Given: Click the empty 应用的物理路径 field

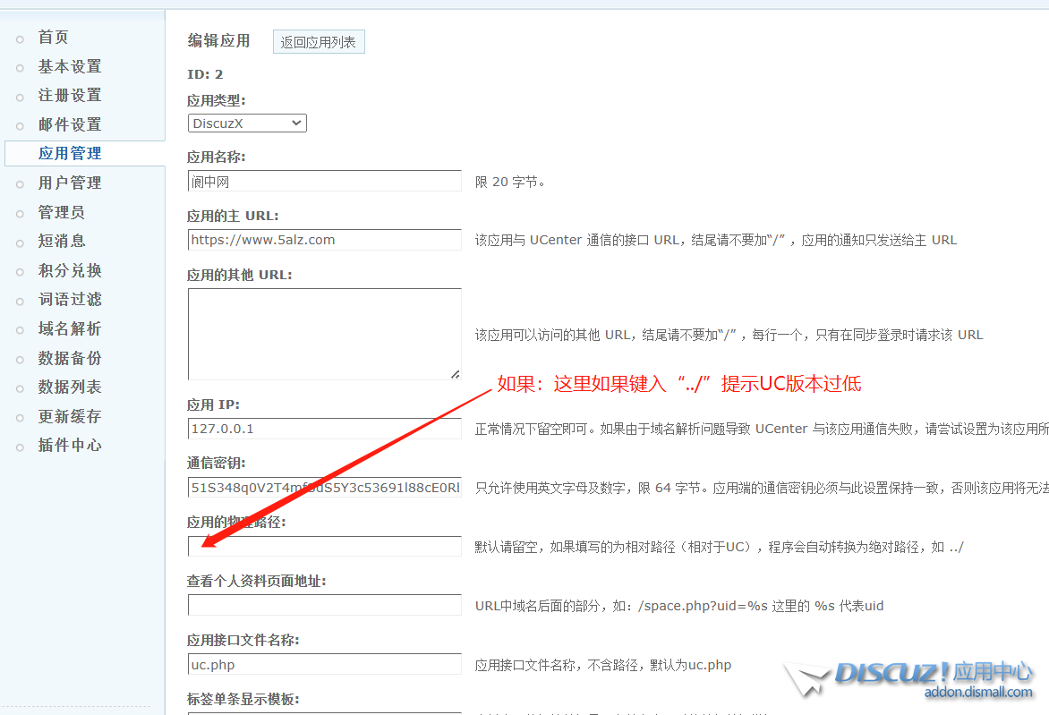Looking at the screenshot, I should click(x=324, y=547).
